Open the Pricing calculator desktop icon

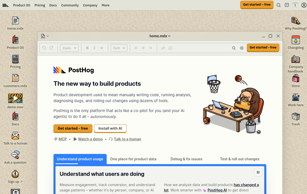pos(15,59)
